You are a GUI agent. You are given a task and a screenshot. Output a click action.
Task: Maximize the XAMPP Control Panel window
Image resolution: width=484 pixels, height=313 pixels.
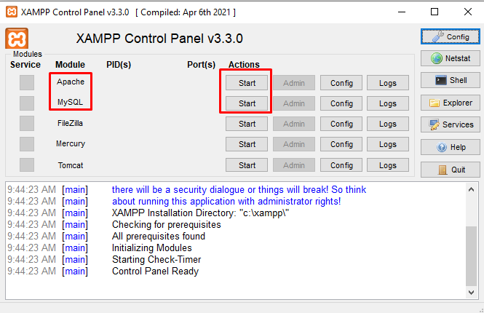coord(435,12)
